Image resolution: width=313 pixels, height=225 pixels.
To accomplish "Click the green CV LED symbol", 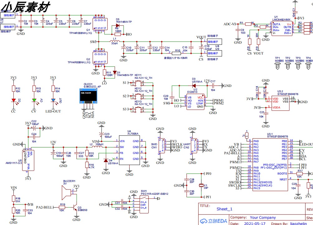I will point(34,100).
